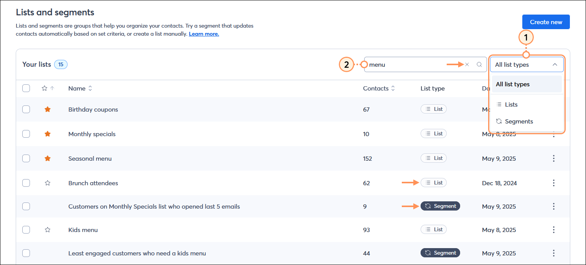Star the Brunch attendees list

click(47, 183)
